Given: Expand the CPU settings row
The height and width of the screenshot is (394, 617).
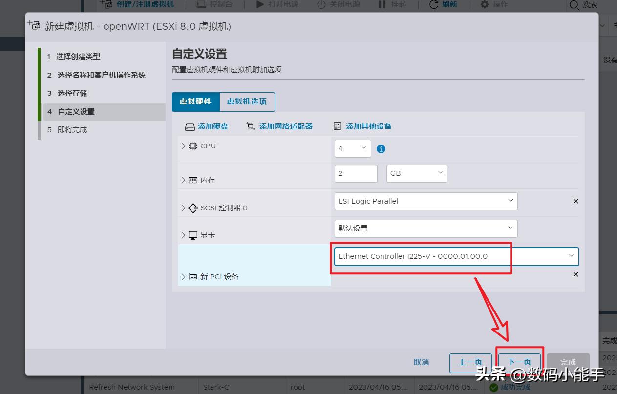Looking at the screenshot, I should tap(184, 146).
